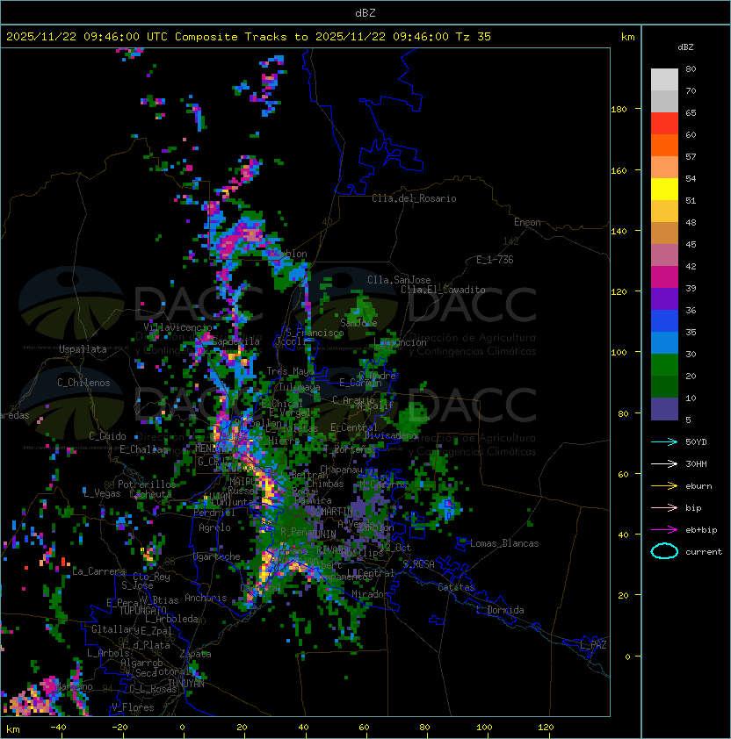Click the La_Carrera location label
Screen dimensions: 731x739
[x=98, y=571]
